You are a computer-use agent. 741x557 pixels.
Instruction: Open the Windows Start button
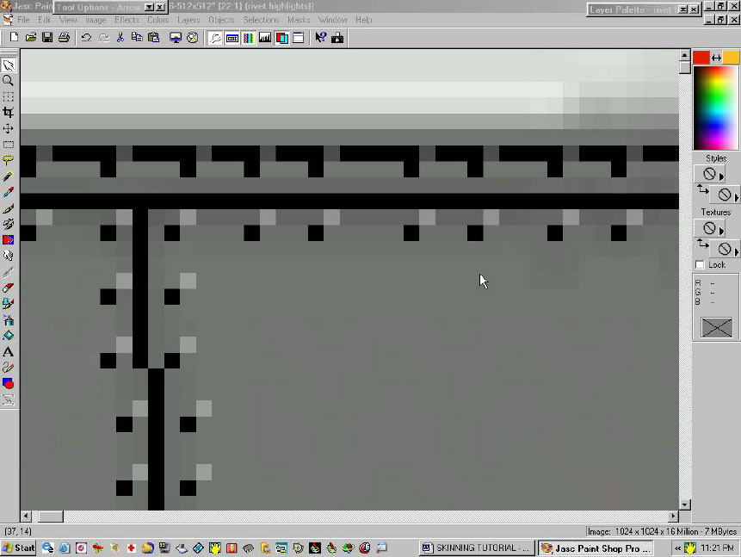[x=18, y=548]
